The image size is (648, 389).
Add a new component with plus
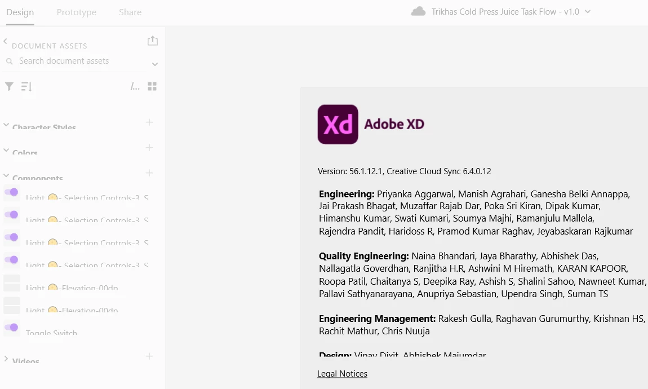(149, 173)
